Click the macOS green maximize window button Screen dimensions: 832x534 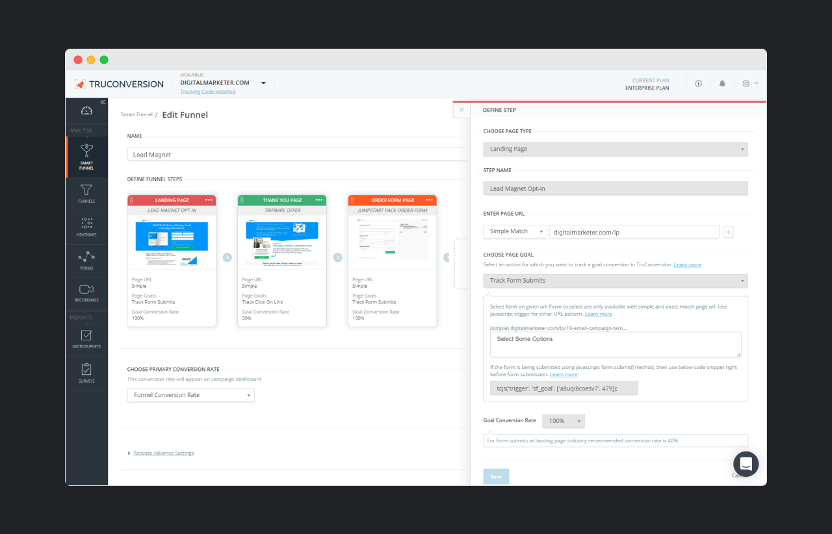coord(104,60)
